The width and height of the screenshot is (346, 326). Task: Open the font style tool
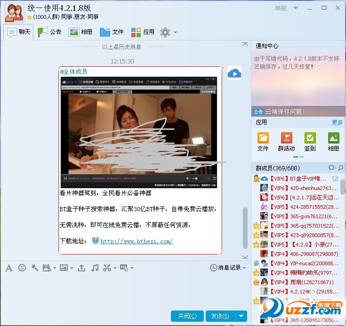8,268
